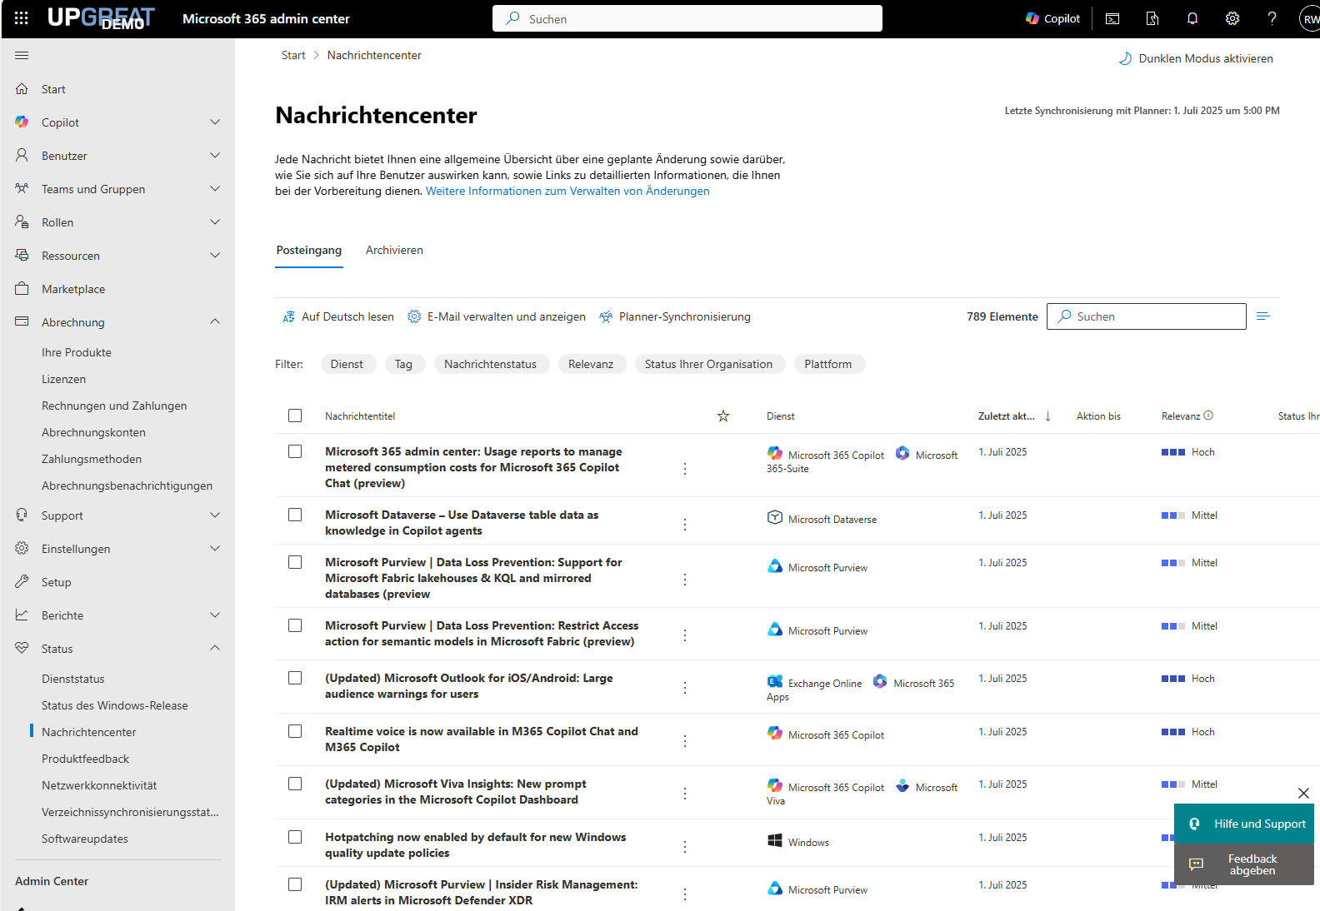Open the app launcher waffle icon

pyautogui.click(x=22, y=18)
